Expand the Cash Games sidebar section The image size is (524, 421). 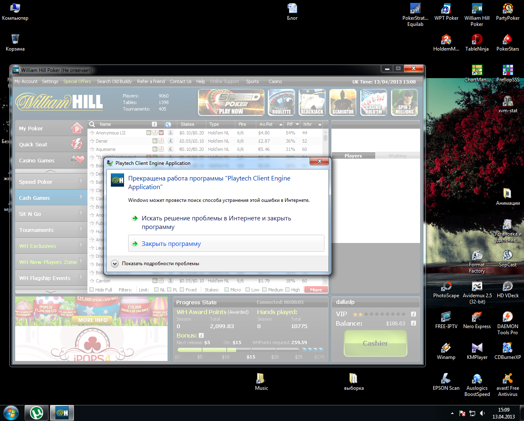pos(51,198)
